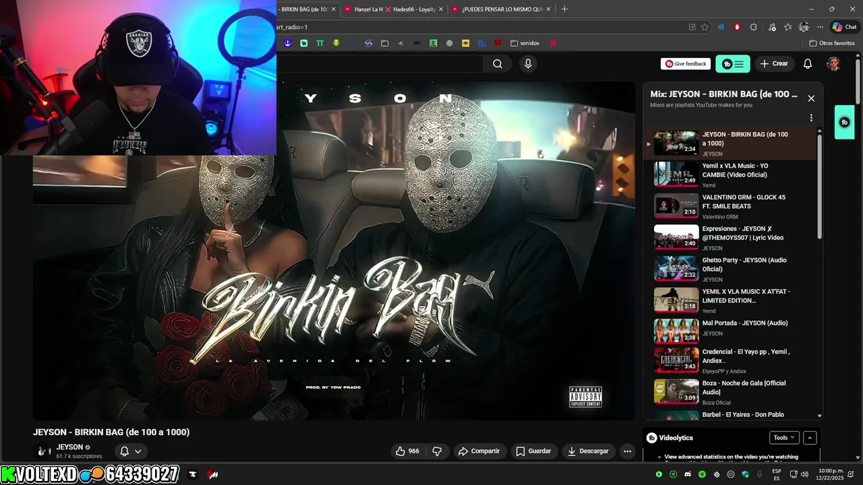
Task: Open browser settings and more ellipsis
Action: [820, 27]
